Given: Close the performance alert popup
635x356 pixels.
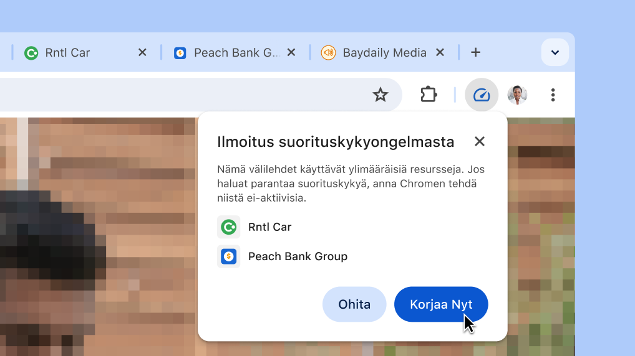Looking at the screenshot, I should tap(480, 141).
